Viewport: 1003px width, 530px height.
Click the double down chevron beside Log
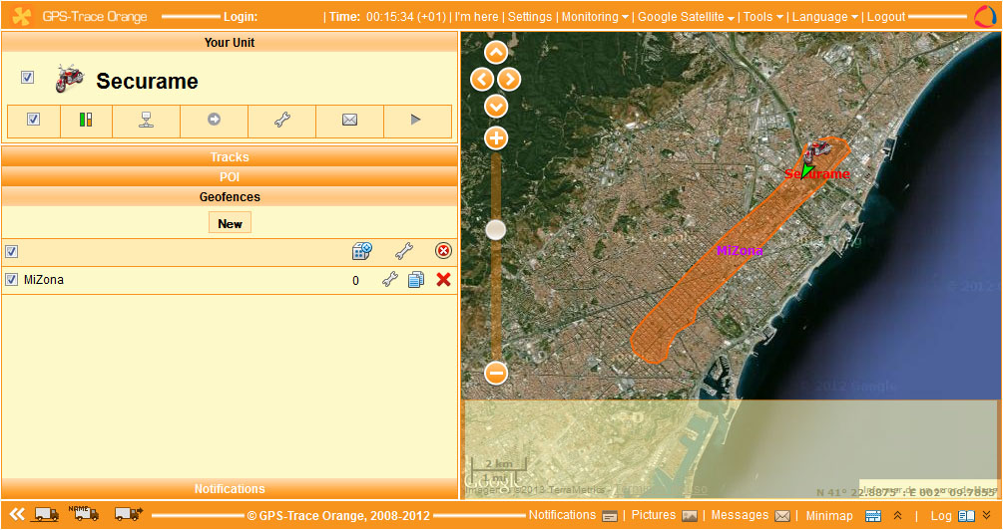(x=986, y=515)
